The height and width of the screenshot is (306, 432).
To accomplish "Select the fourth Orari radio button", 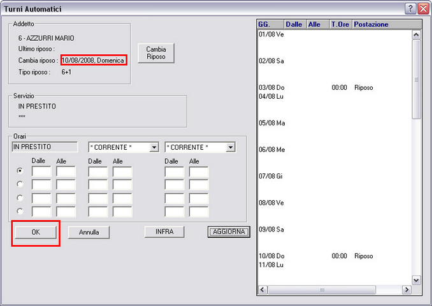I will point(20,211).
